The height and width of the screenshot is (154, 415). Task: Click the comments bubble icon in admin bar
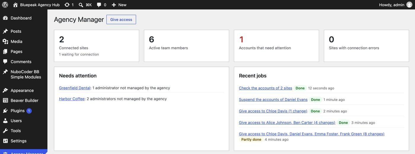point(99,5)
